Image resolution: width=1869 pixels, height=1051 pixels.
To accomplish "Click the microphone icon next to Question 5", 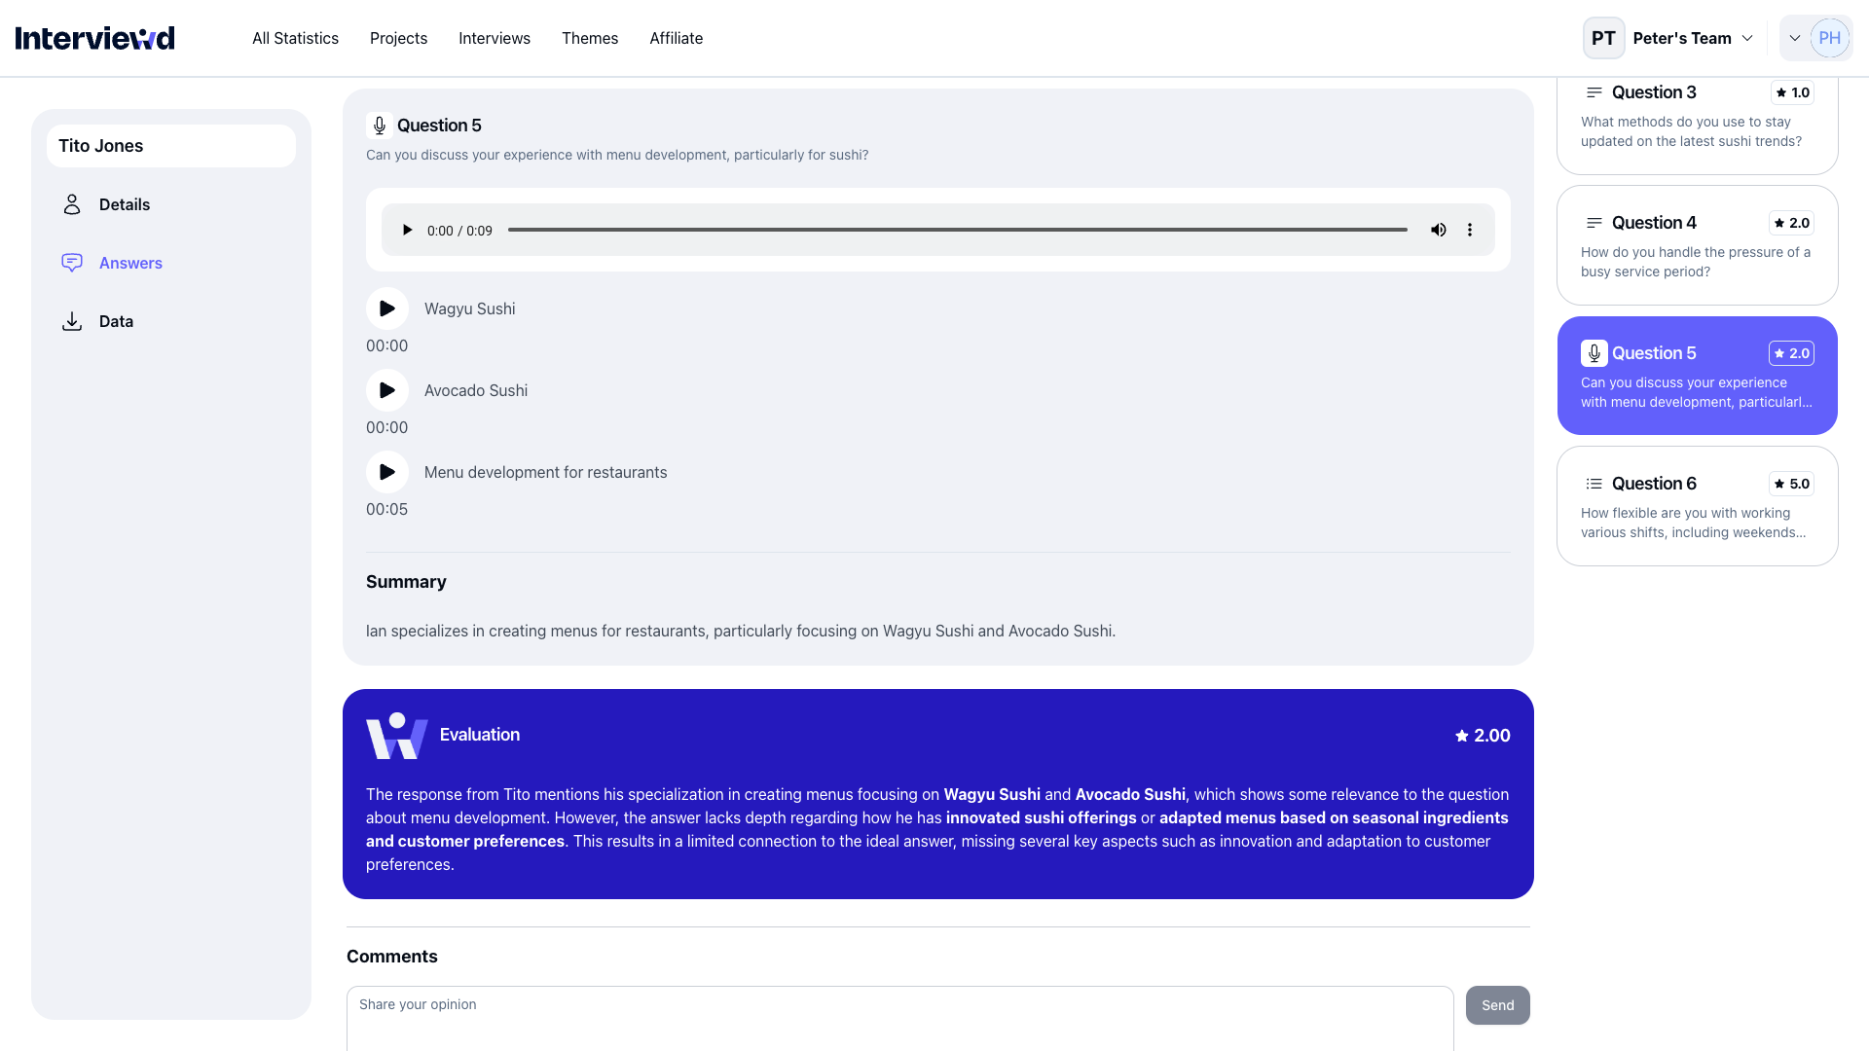I will tap(380, 125).
